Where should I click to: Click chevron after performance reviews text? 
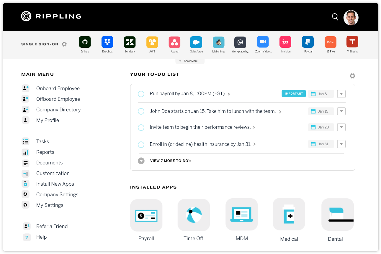coord(254,128)
